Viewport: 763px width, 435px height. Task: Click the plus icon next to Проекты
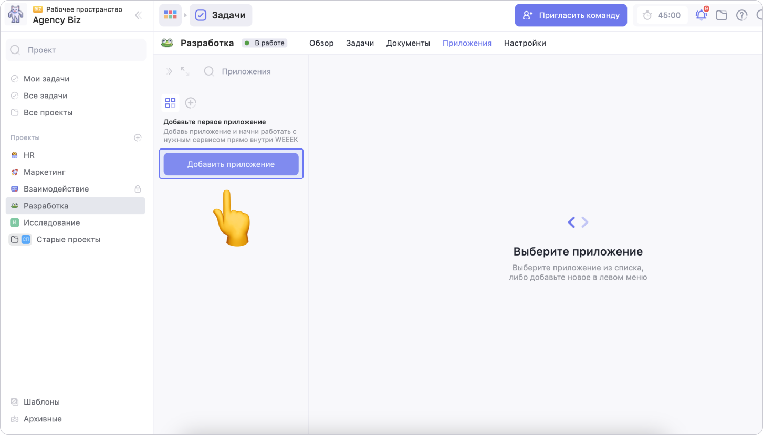click(138, 137)
